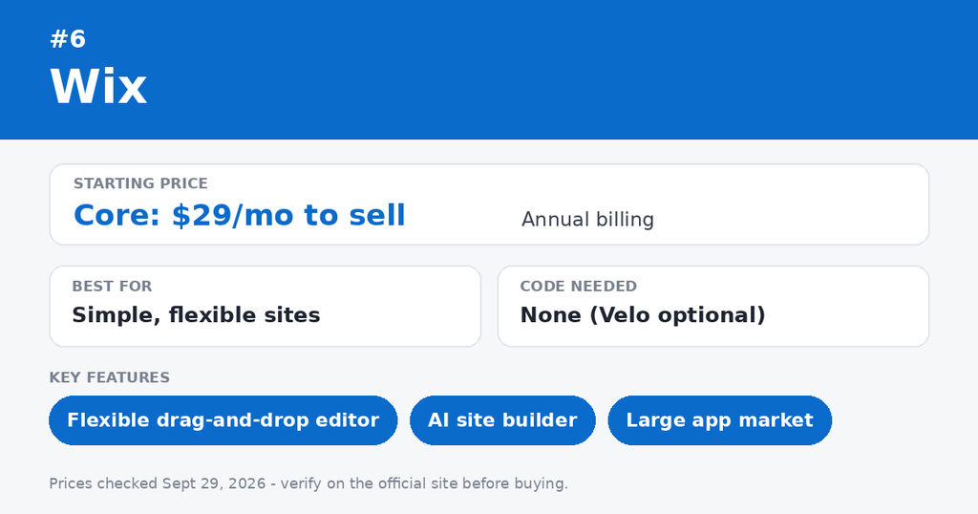The image size is (978, 514).
Task: Select the None (Velo optional) text
Action: [x=643, y=315]
